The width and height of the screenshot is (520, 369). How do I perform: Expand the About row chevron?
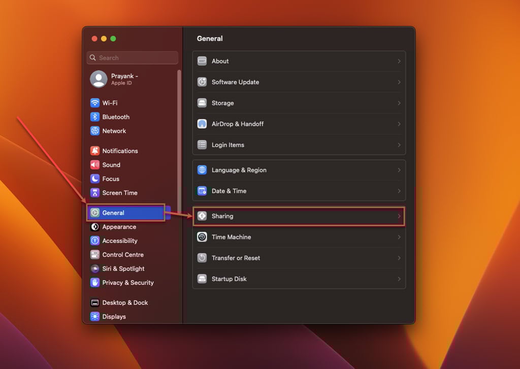pos(399,61)
